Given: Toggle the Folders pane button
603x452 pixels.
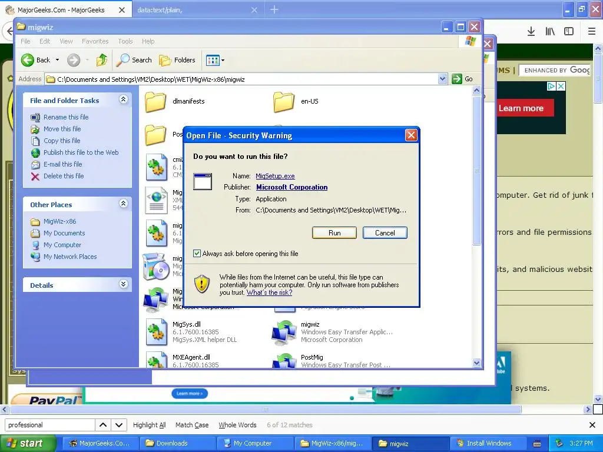Looking at the screenshot, I should [177, 60].
